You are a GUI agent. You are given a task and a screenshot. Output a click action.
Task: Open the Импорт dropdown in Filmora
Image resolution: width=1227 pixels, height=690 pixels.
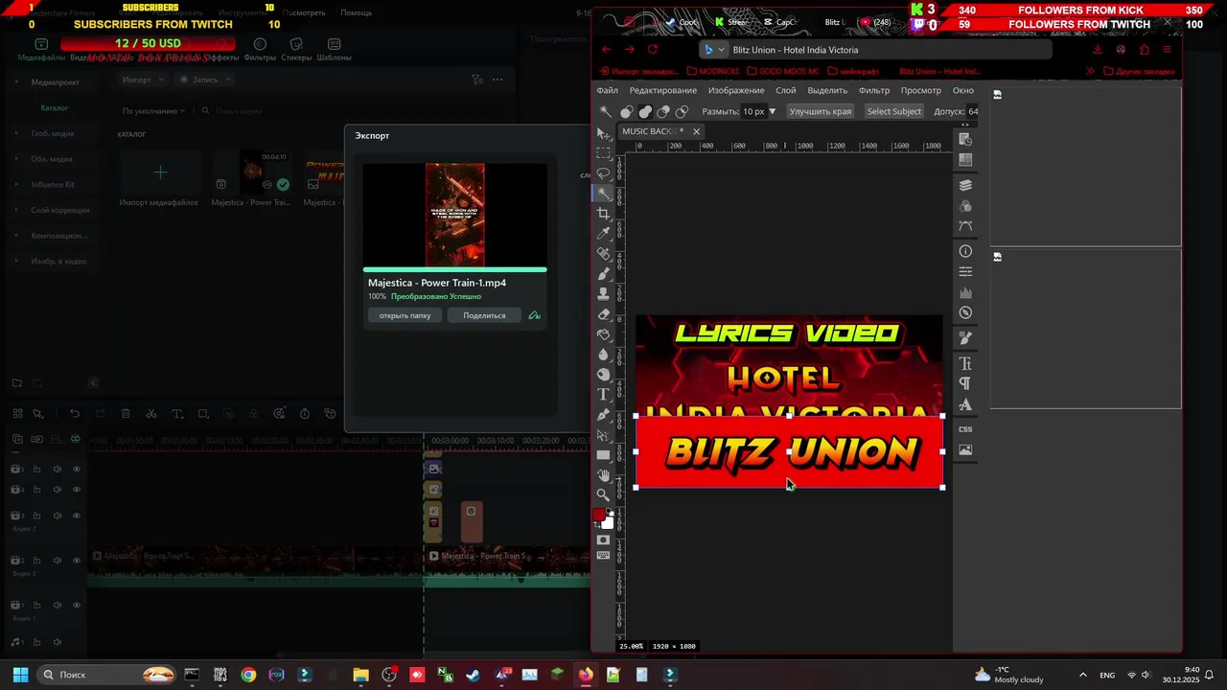143,80
